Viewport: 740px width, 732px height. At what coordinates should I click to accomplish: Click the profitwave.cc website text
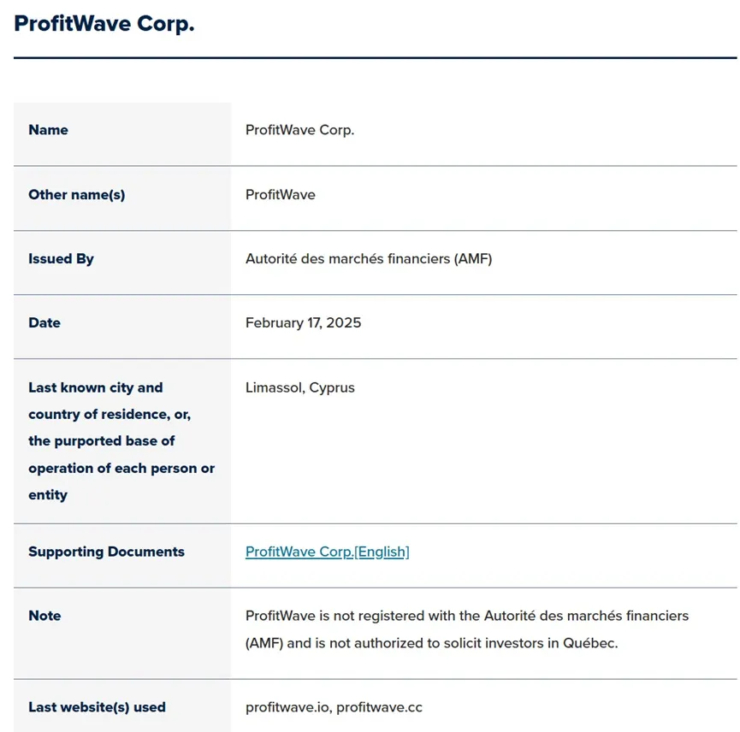[379, 707]
